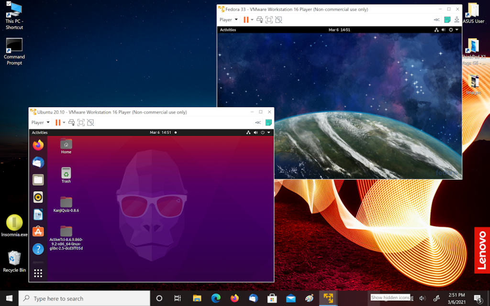The image size is (490, 306).
Task: Launch Microsoft Edge from the taskbar
Action: click(x=216, y=298)
